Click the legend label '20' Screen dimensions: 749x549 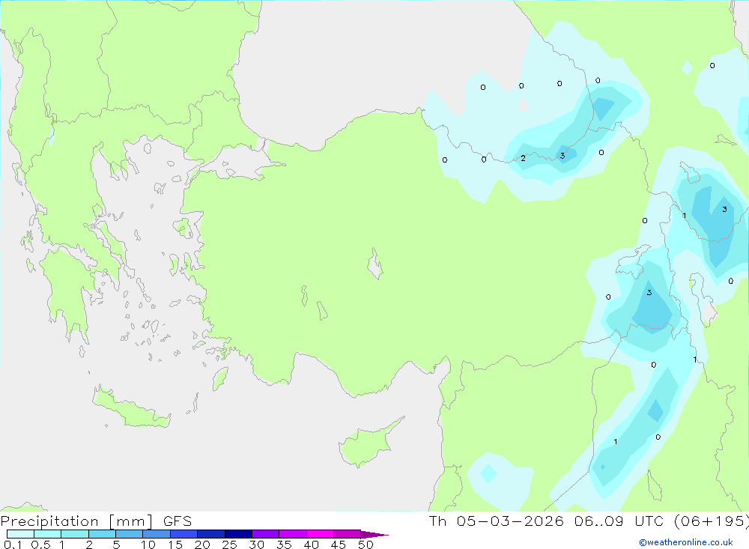(202, 545)
